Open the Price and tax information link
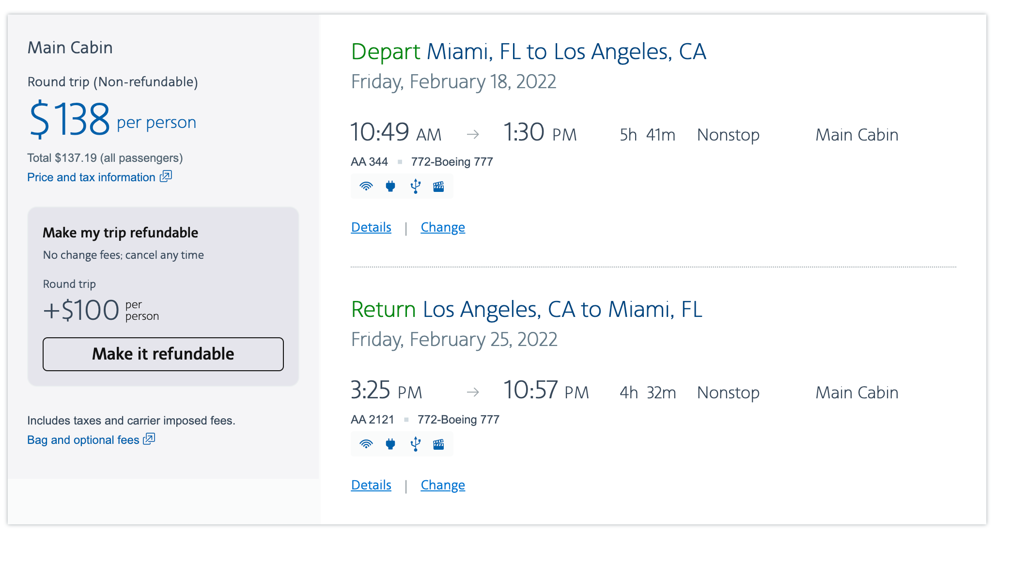Screen dimensions: 1027x566 coord(92,177)
